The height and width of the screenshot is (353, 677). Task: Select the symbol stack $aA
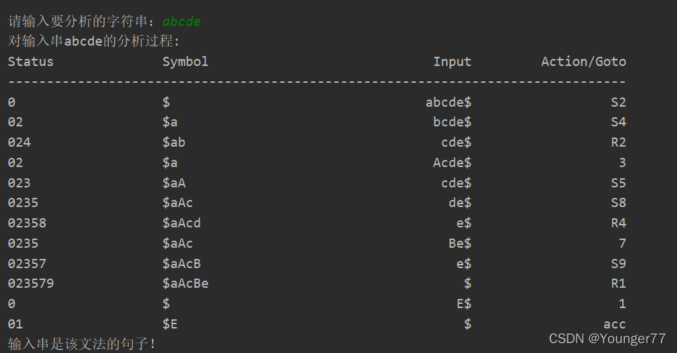(174, 182)
